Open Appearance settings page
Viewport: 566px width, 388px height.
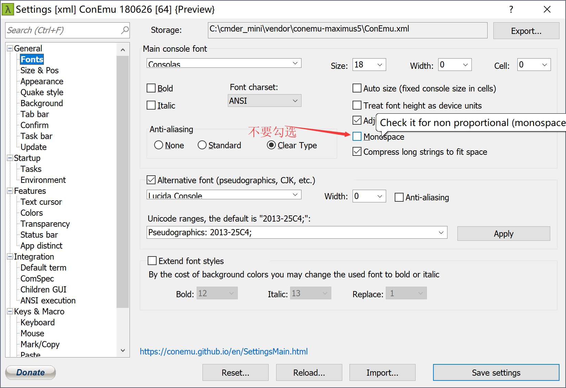[x=42, y=81]
